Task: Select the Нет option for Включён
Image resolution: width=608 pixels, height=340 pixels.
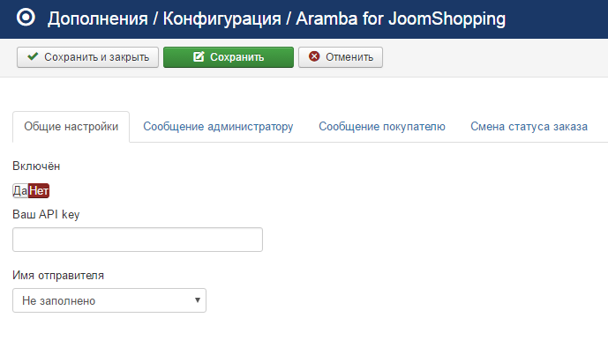Action: [39, 190]
